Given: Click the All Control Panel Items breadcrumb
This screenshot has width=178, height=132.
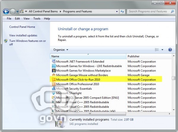Looking at the screenshot, I should 43,12.
